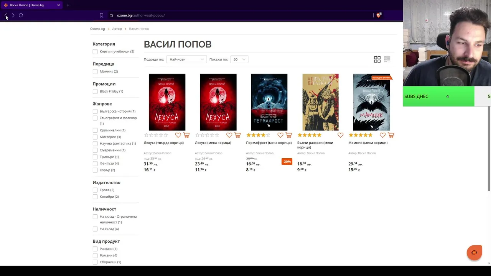The height and width of the screenshot is (276, 491).
Task: Click the star rating of Пермафрост
Action: pyautogui.click(x=258, y=135)
